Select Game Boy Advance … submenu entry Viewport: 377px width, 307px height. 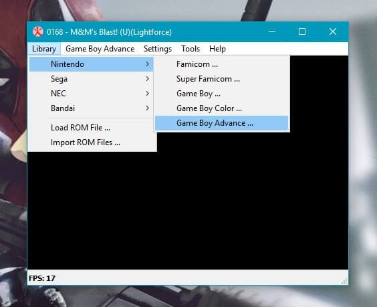222,123
